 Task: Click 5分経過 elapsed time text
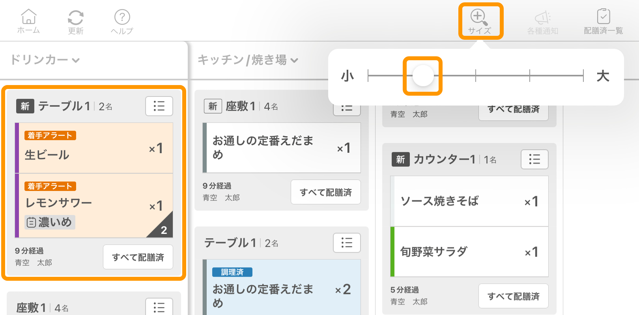coord(405,290)
